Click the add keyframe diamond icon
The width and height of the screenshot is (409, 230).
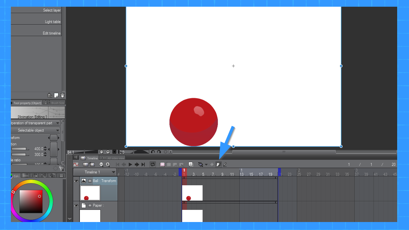click(x=212, y=165)
